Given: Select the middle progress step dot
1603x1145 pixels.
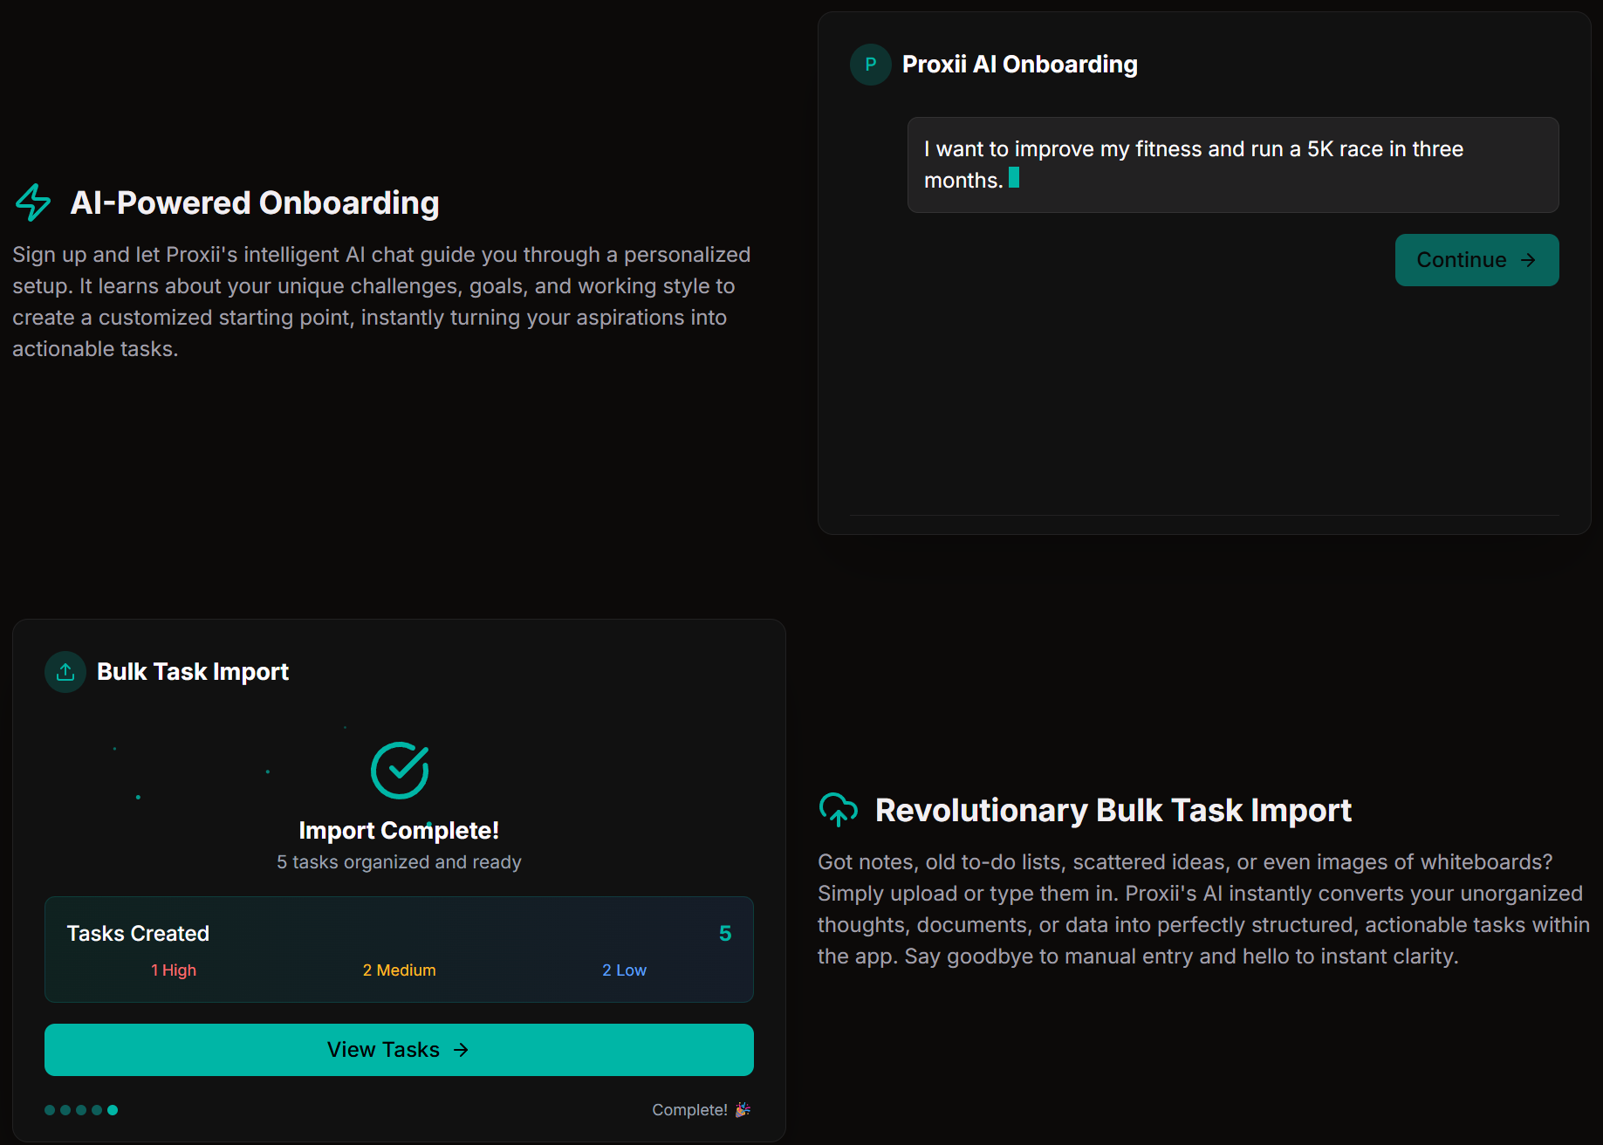Looking at the screenshot, I should pyautogui.click(x=81, y=1110).
